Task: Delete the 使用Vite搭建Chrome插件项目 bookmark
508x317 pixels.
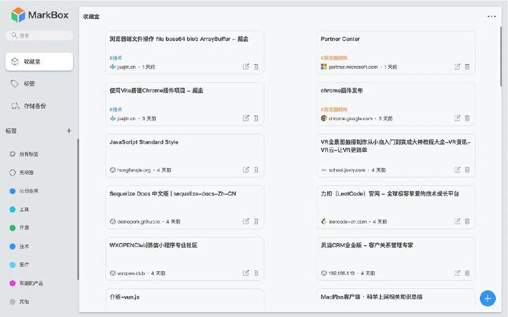Action: pos(256,118)
